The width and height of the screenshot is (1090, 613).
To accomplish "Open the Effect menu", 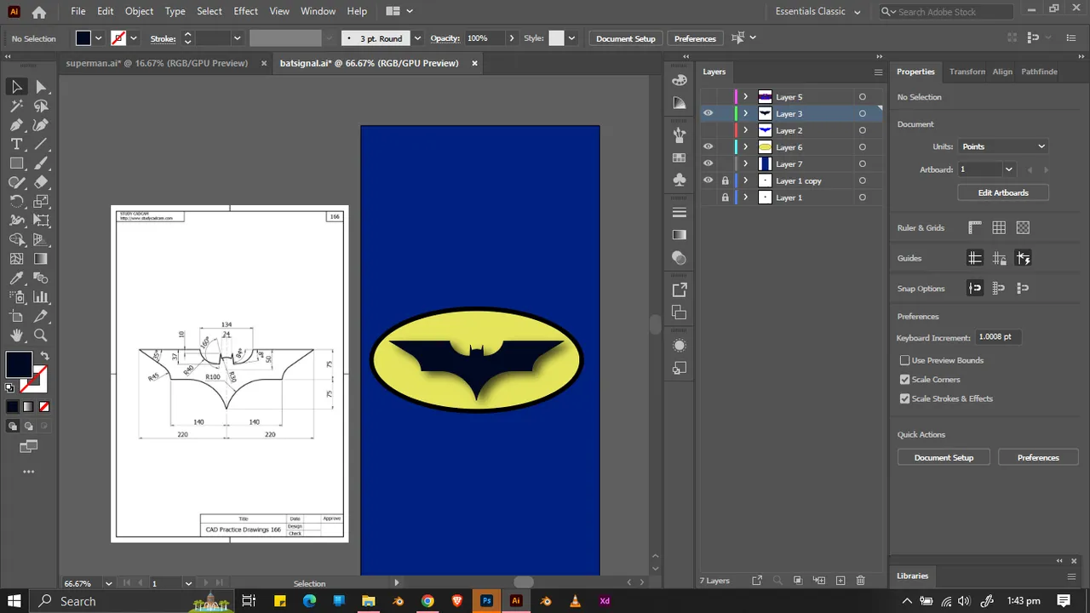I will point(245,11).
